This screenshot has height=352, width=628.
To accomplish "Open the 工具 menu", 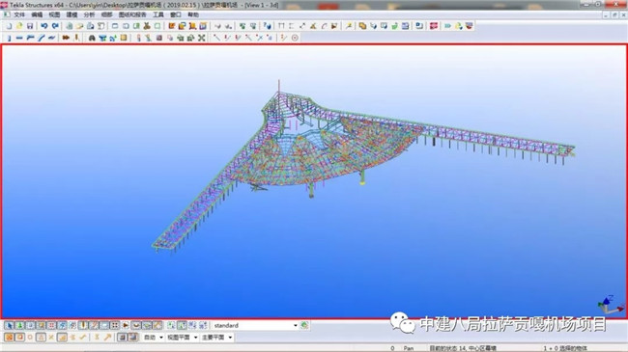I will pos(158,14).
